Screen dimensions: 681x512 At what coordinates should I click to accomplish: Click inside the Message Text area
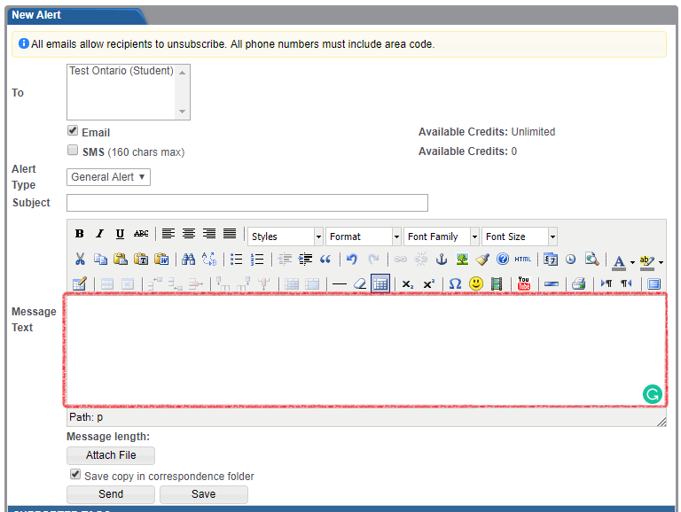click(365, 350)
